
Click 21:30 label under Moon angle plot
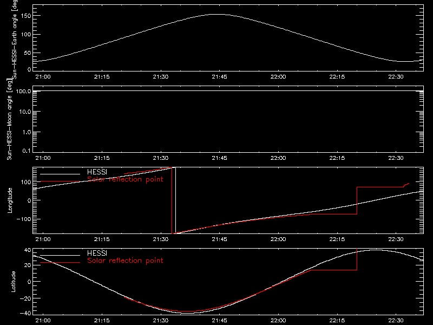tap(161, 158)
